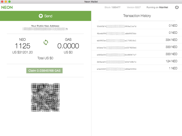Click Version 0.0.7 label
The image size is (182, 136).
(x=134, y=7)
